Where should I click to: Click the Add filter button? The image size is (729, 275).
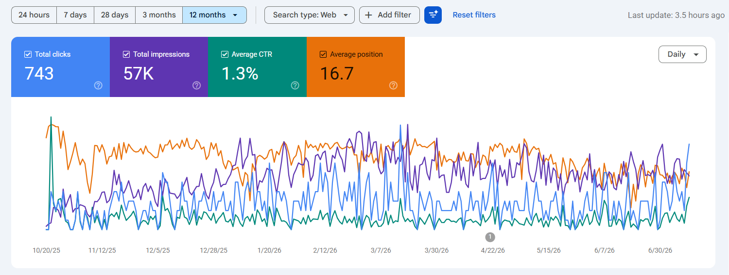[x=389, y=15]
